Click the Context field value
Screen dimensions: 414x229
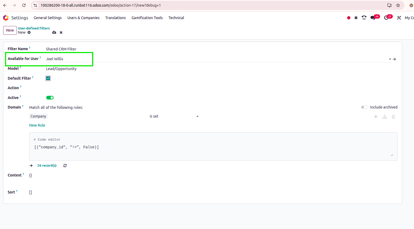click(31, 175)
